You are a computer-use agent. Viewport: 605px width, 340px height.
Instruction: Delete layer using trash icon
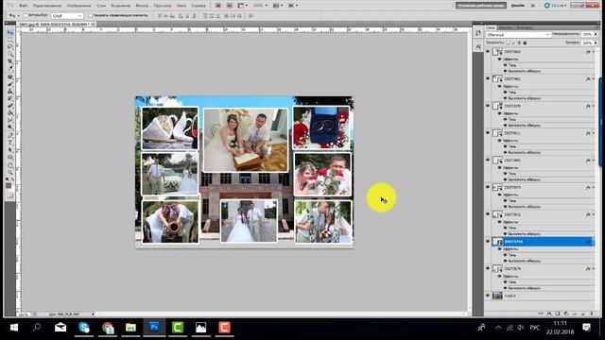coord(592,314)
